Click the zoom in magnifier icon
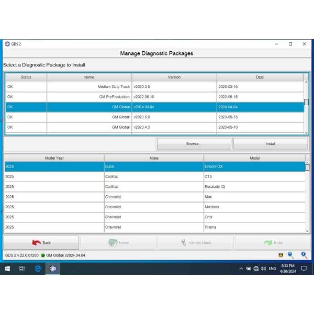This screenshot has height=314, width=314. tap(304, 255)
